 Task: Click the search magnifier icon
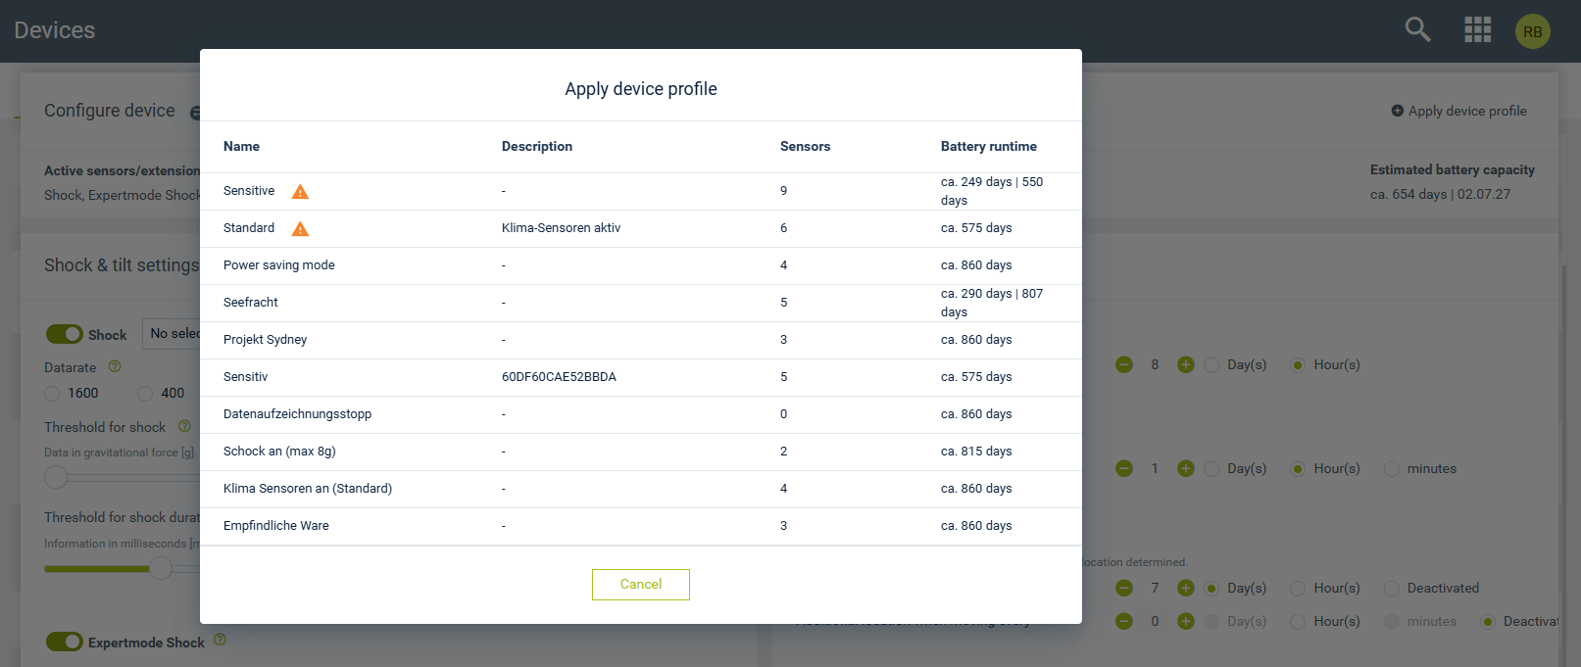[x=1417, y=29]
